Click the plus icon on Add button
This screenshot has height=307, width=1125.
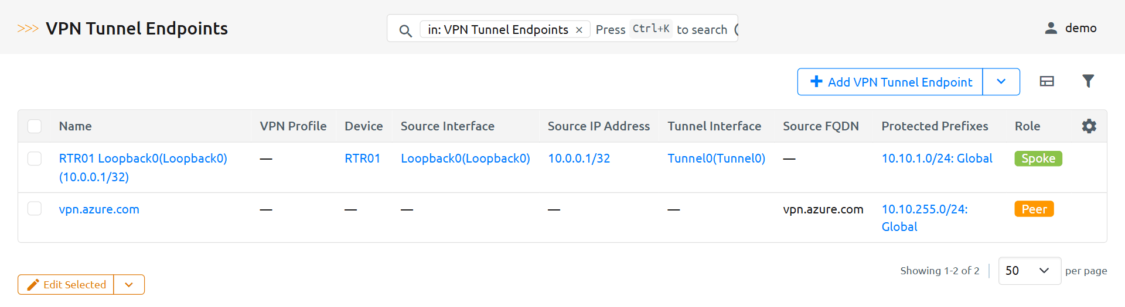tap(816, 82)
